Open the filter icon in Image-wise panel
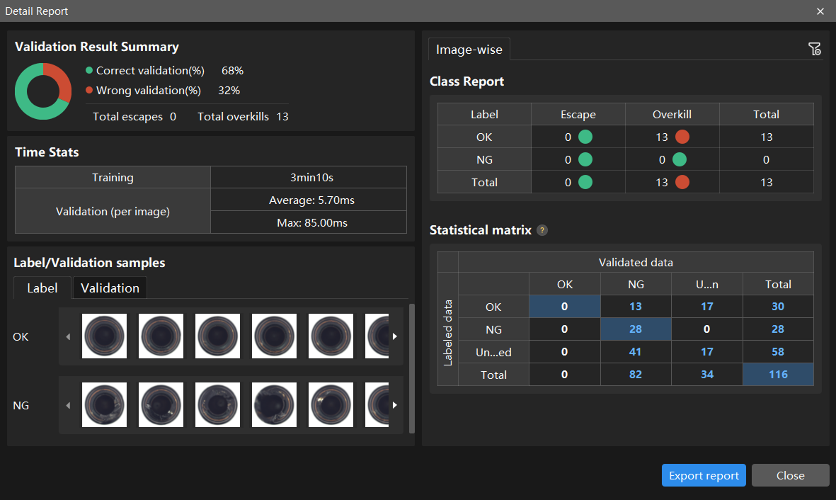 coord(814,49)
